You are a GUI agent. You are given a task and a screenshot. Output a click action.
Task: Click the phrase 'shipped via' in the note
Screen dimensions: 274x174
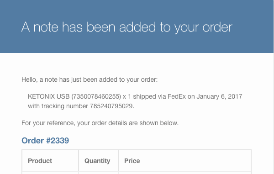[149, 96]
